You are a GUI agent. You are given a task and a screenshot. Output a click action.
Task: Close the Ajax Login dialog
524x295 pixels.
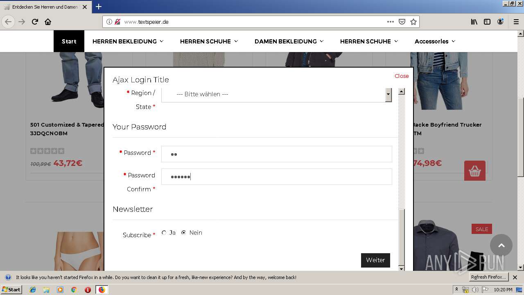coord(402,76)
